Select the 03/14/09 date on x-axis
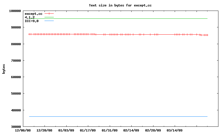Viewport: 224px width, 134px height. (175, 130)
